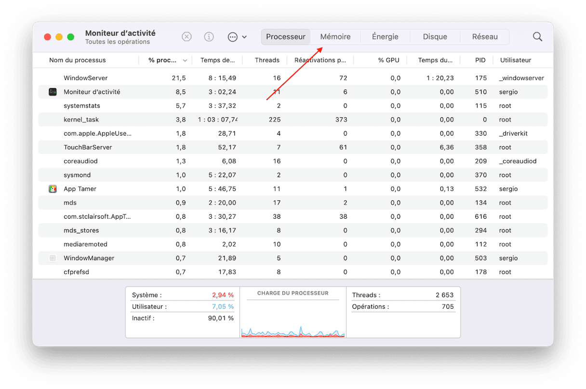Click the Threads total 2 653

click(x=444, y=295)
